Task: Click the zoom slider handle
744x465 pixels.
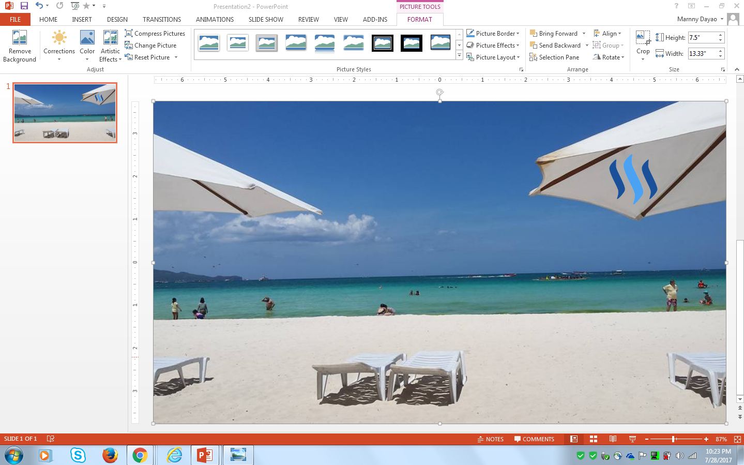Action: (674, 439)
